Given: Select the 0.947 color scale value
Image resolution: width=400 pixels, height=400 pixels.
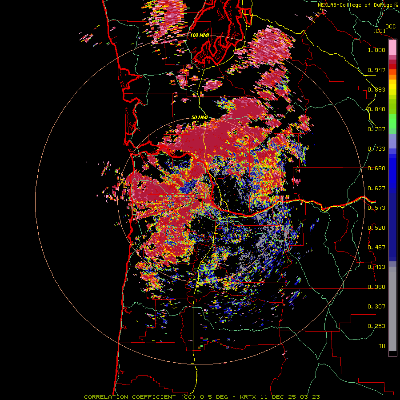Looking at the screenshot, I should pos(376,70).
